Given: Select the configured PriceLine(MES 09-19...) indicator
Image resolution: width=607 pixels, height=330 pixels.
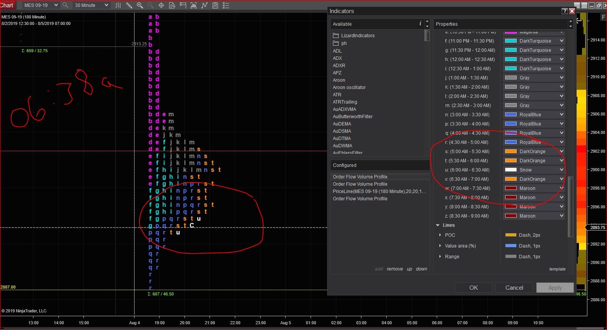Looking at the screenshot, I should point(379,191).
